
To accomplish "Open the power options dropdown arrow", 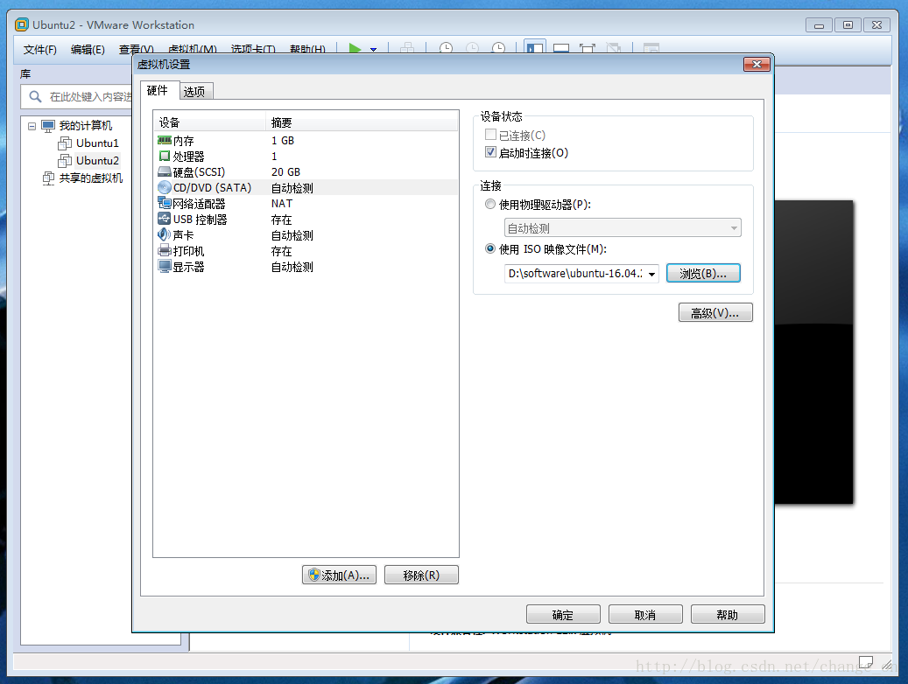I will pos(374,49).
